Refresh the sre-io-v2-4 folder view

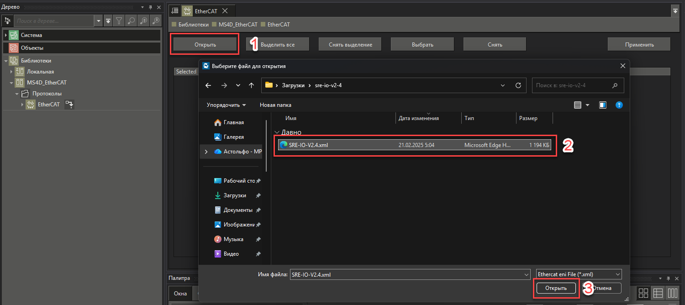[x=518, y=85]
